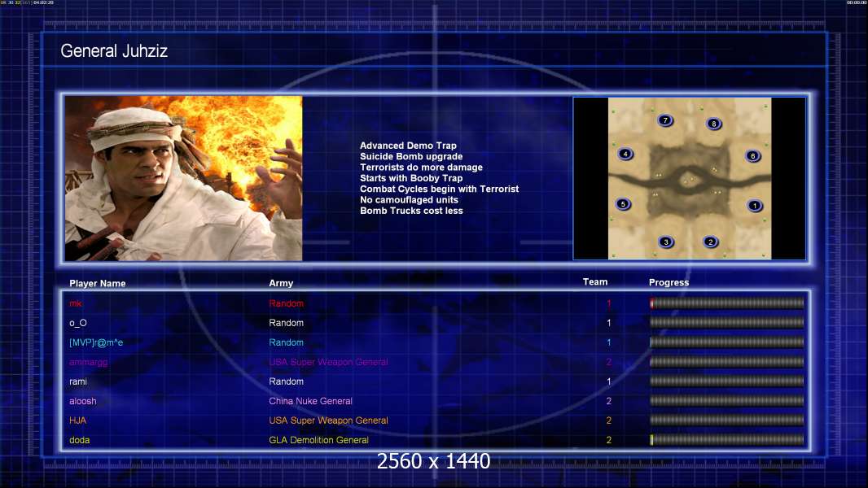Choose start position marker 7 on the map
Viewport: 868px width, 488px height.
point(665,120)
